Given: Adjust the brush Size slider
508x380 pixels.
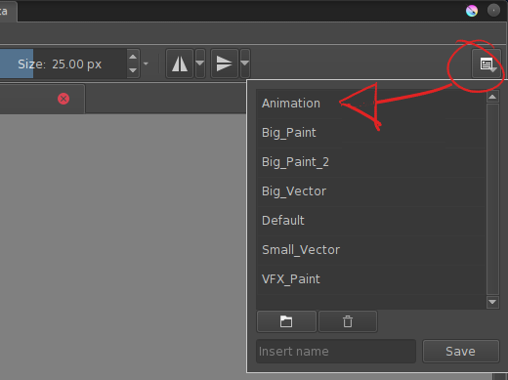Looking at the screenshot, I should tap(63, 63).
